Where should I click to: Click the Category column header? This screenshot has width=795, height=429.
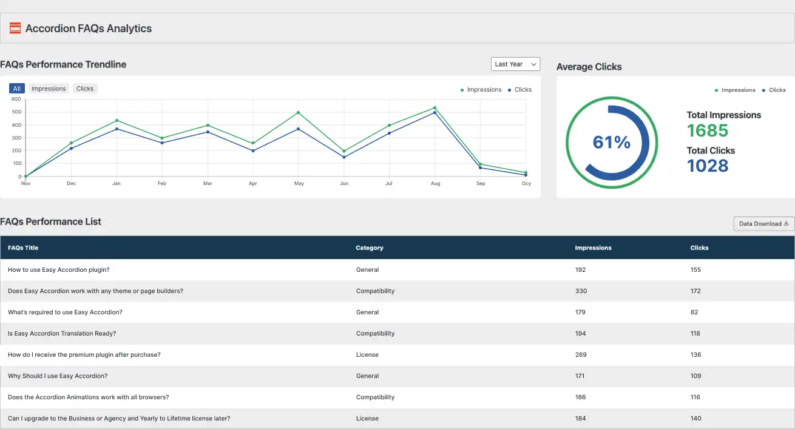pyautogui.click(x=370, y=248)
